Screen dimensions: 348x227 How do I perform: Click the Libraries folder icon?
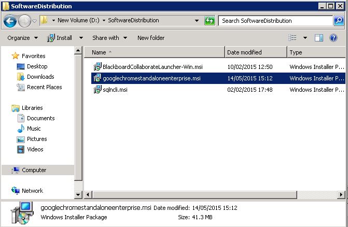[16, 108]
